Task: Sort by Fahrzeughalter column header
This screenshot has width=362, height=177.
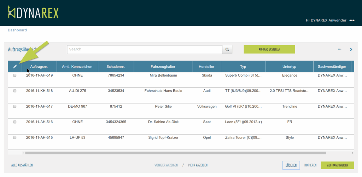Action: pyautogui.click(x=163, y=66)
